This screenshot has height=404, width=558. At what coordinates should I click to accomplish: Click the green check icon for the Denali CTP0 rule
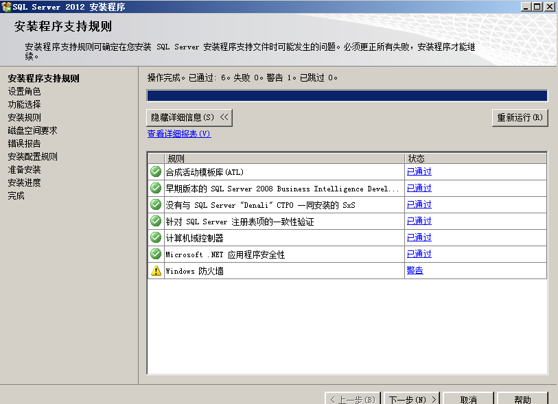[x=156, y=204]
